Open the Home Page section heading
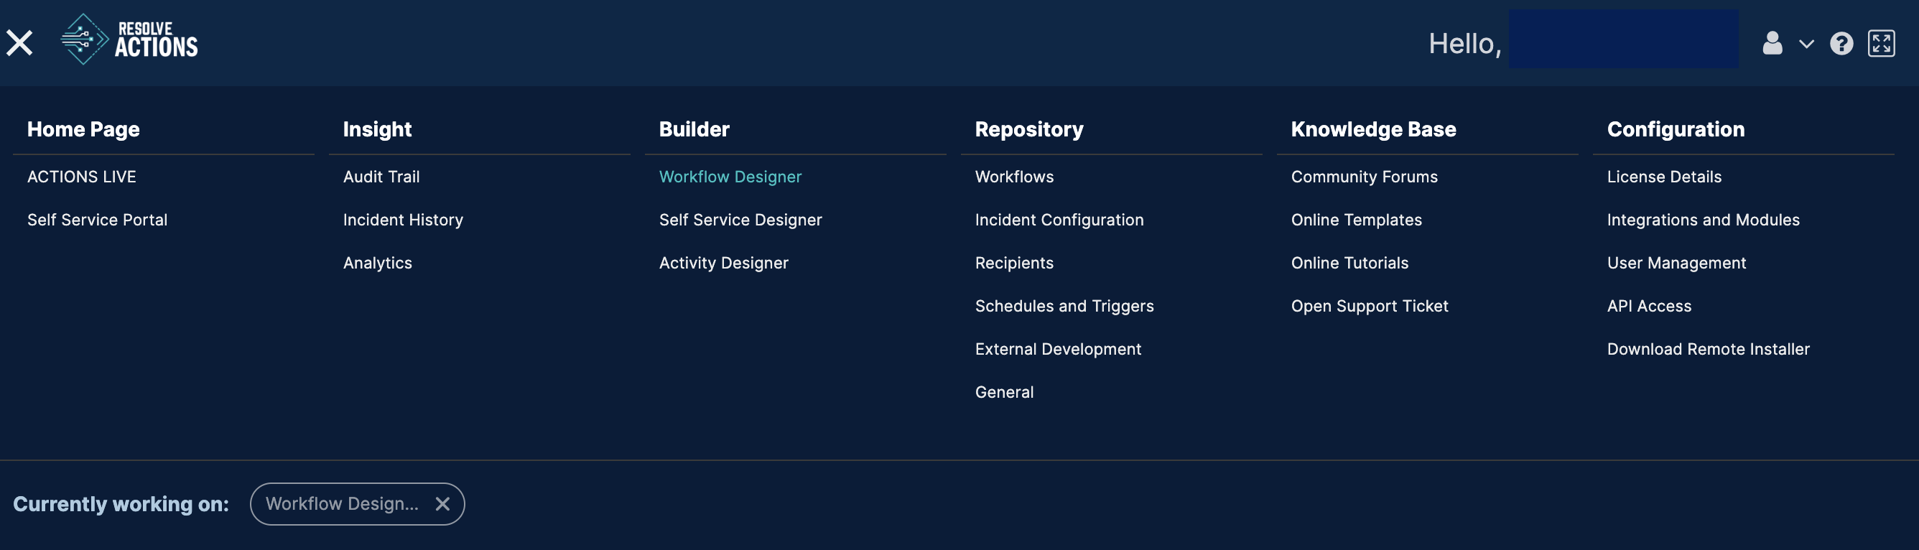The height and width of the screenshot is (550, 1919). 83,129
